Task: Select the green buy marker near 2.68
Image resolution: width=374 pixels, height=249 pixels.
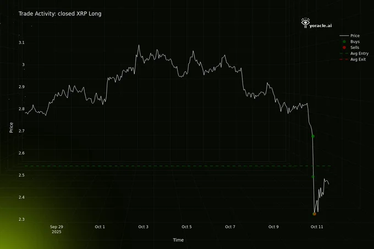Action: coord(313,136)
